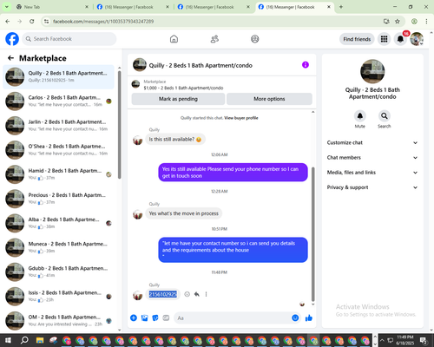434x347 pixels.
Task: Switch to the third browser tab, Messenger
Action: click(x=214, y=7)
